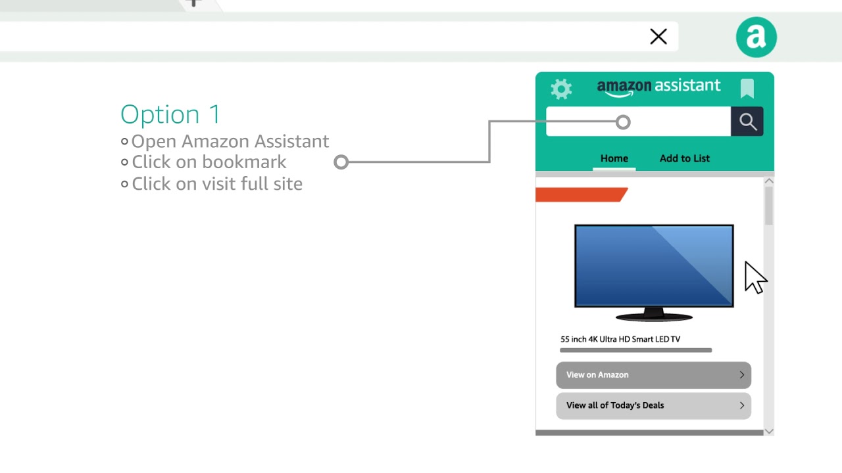Focus the Amazon Assistant search field

point(638,122)
